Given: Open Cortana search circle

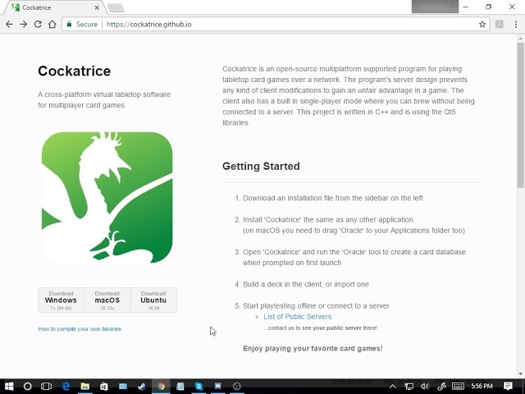Looking at the screenshot, I should (x=27, y=387).
